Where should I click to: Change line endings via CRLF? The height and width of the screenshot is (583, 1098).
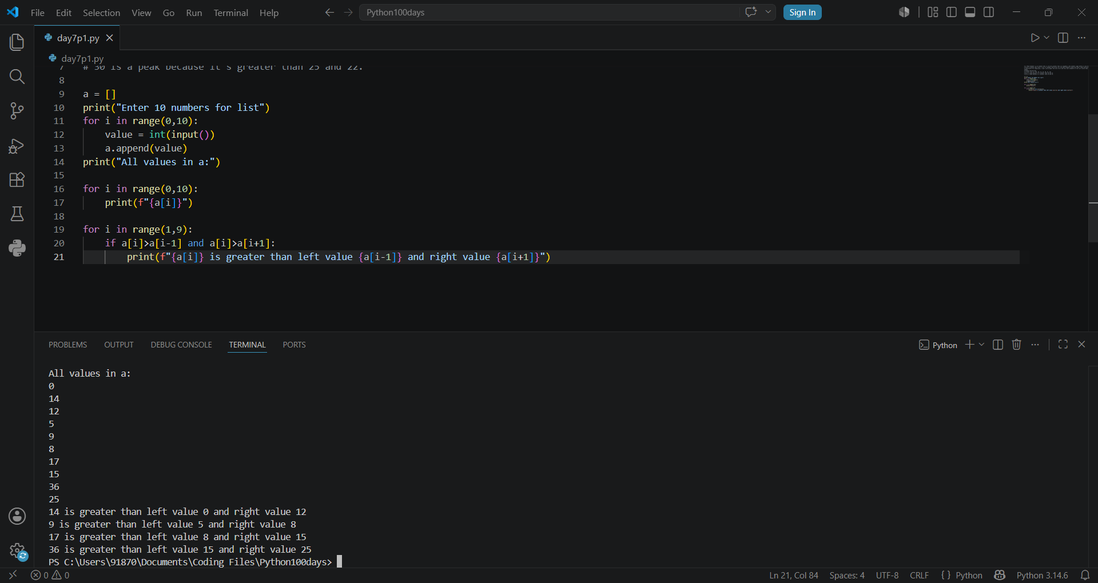pyautogui.click(x=919, y=575)
